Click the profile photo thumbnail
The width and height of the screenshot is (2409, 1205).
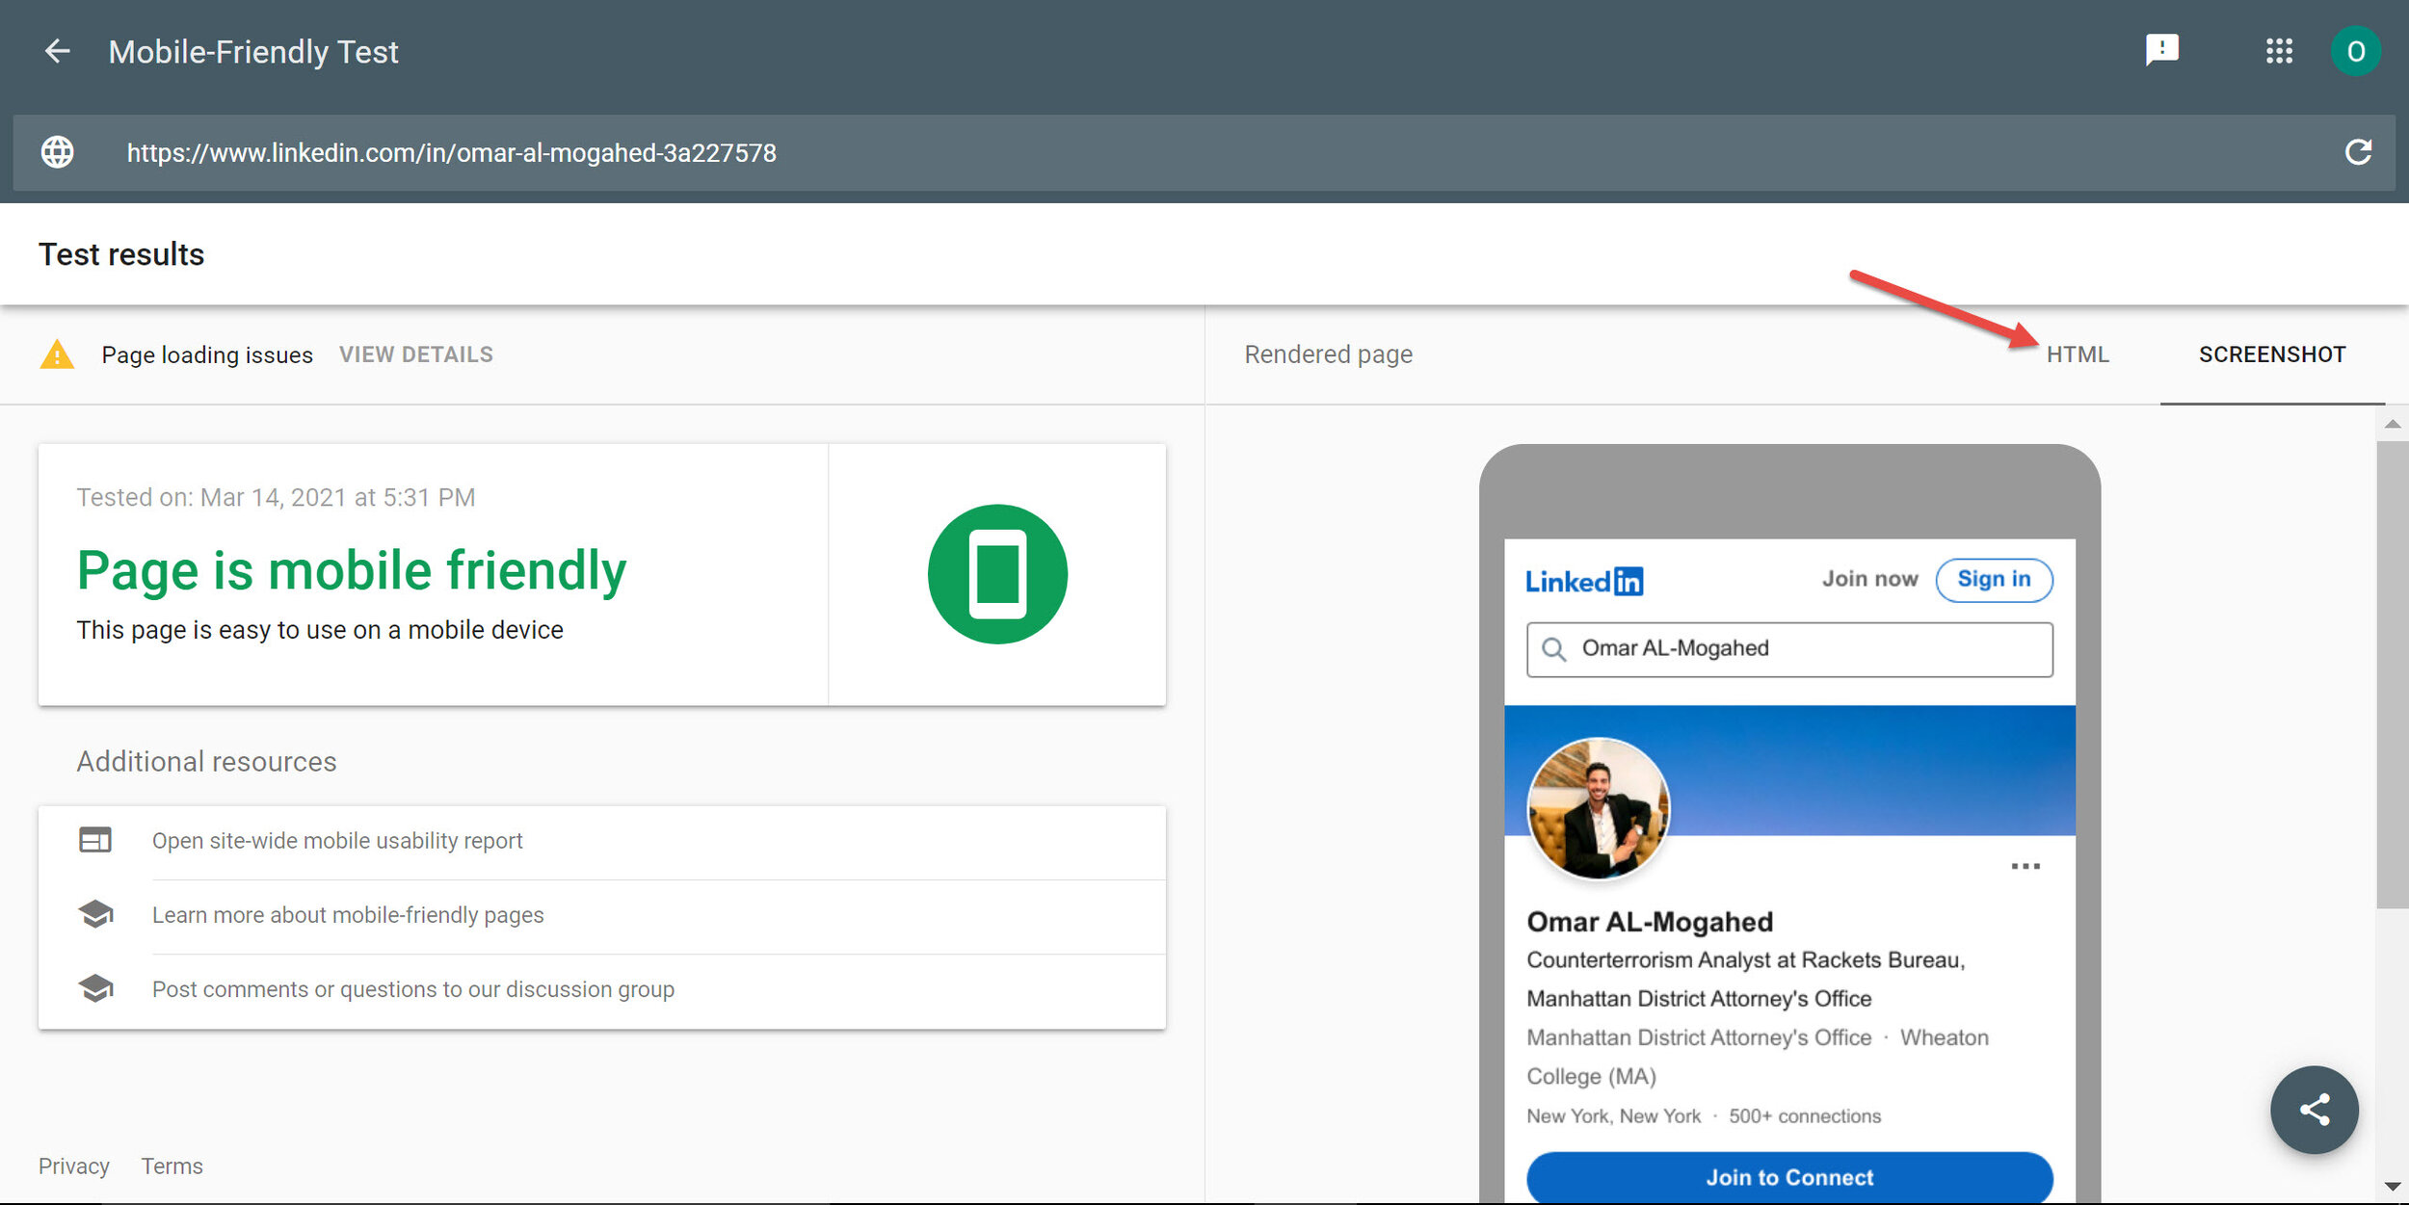(1599, 809)
